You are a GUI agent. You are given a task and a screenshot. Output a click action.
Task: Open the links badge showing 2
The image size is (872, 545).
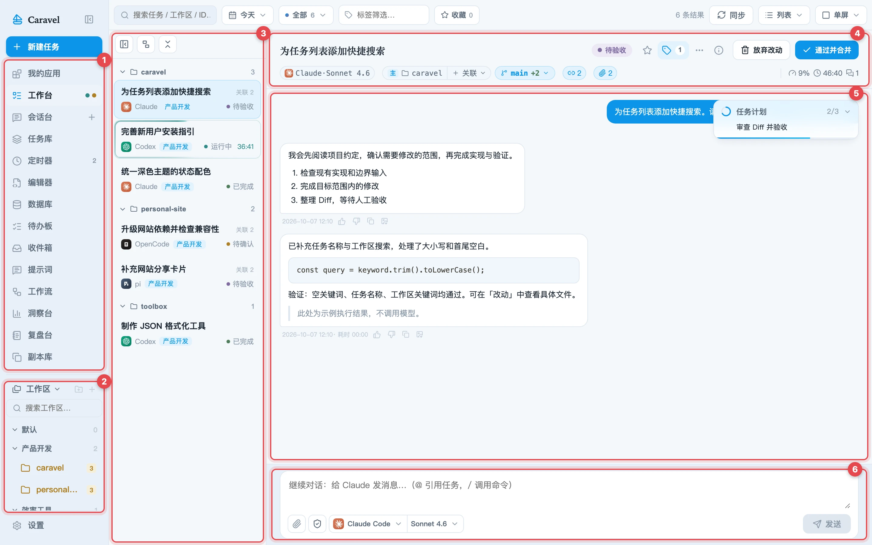[x=574, y=73]
